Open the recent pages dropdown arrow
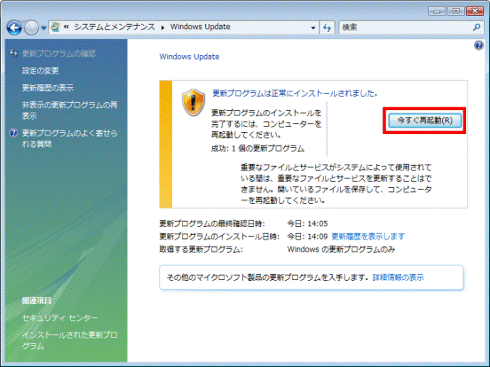This screenshot has height=367, width=490. point(43,28)
